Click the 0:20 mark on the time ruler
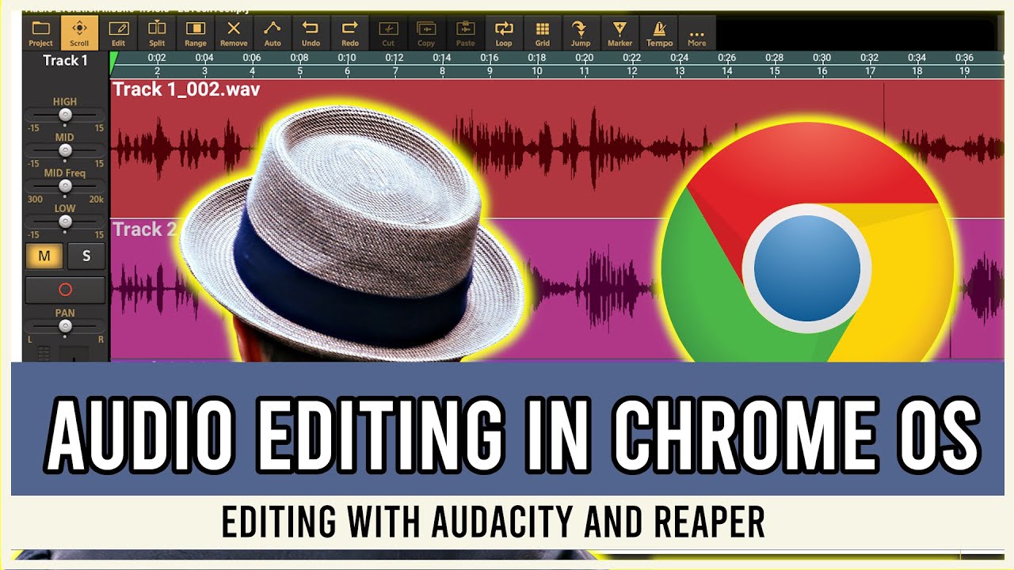The width and height of the screenshot is (1014, 570). [x=585, y=58]
